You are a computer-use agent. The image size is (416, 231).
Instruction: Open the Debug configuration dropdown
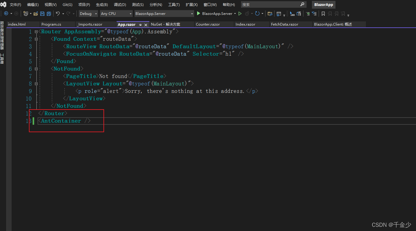[x=88, y=14]
